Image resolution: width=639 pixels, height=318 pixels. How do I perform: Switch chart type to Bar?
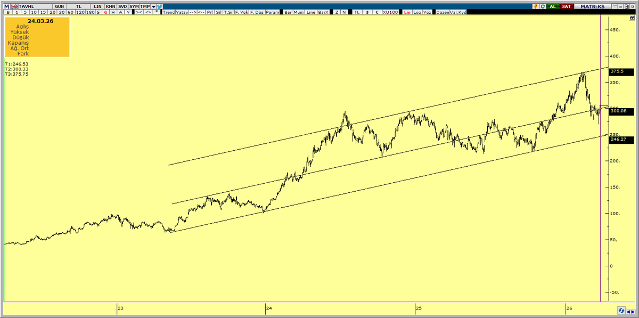pyautogui.click(x=288, y=12)
